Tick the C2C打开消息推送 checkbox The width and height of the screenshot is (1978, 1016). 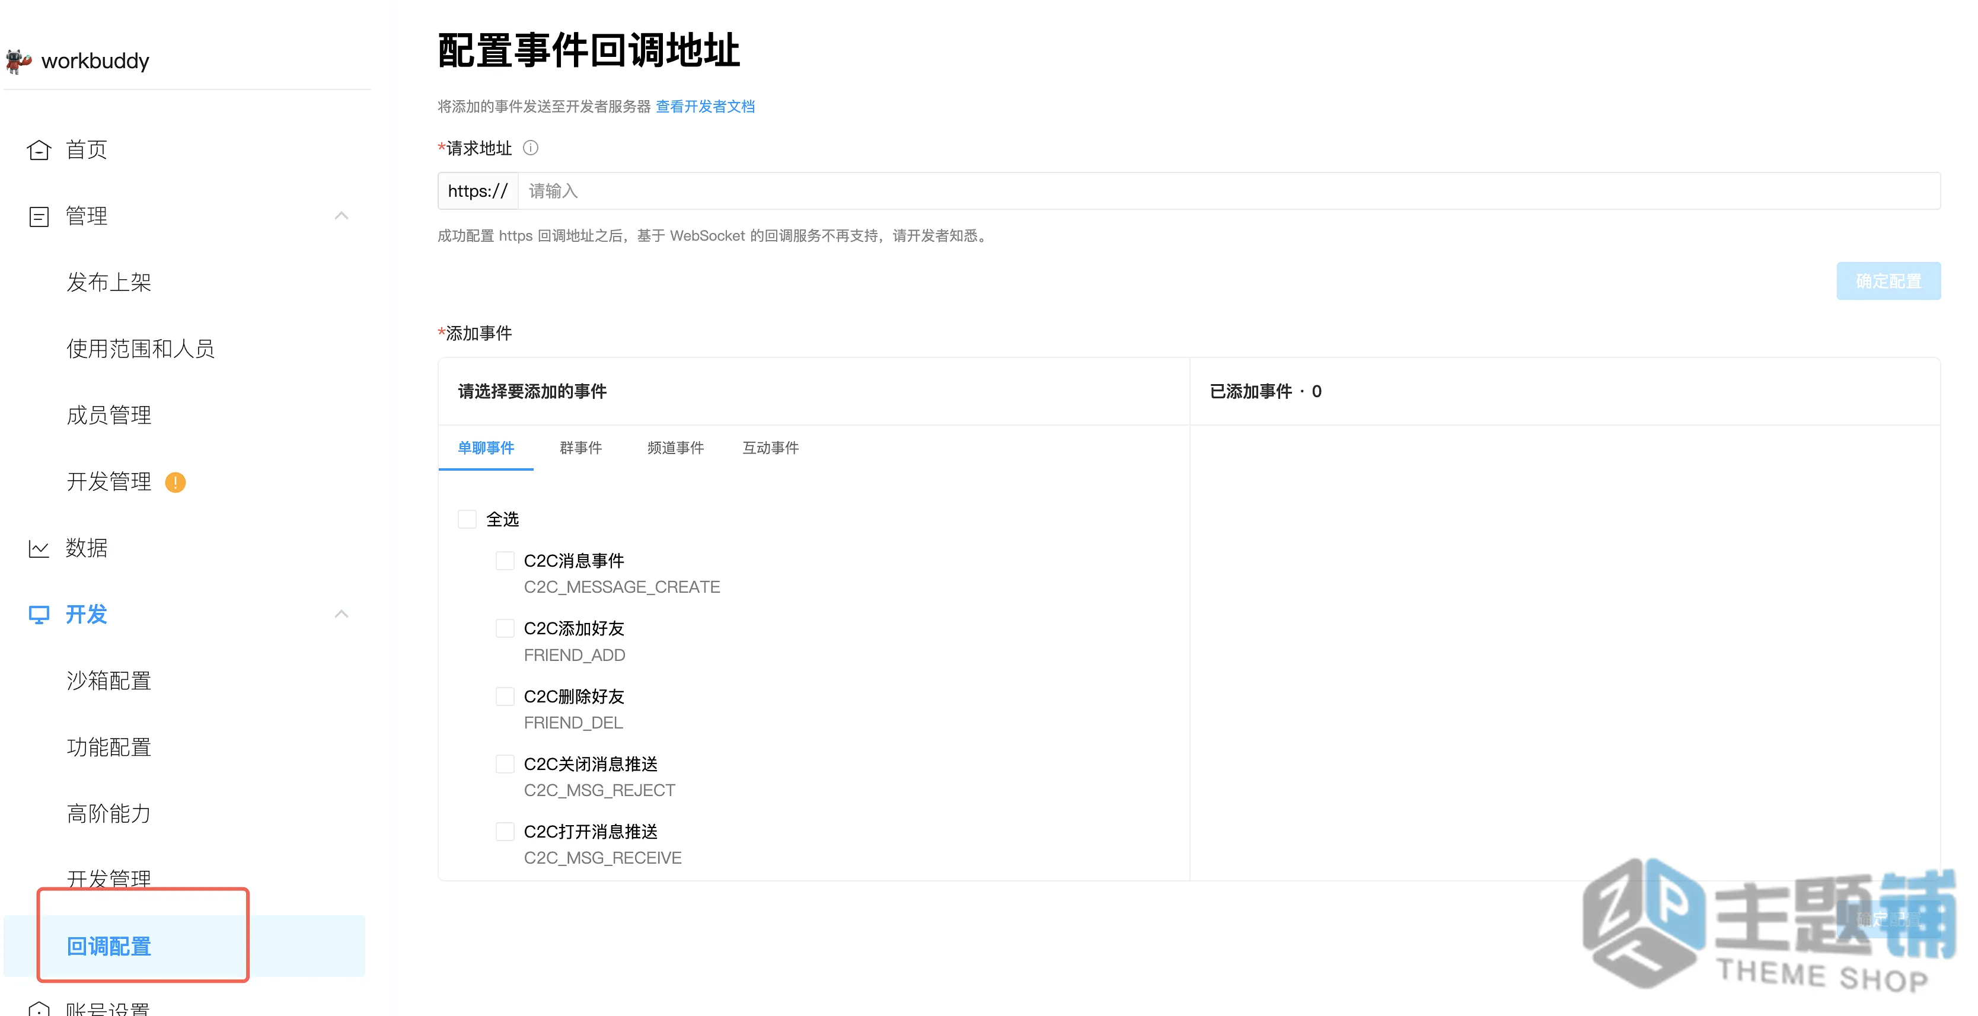coord(505,832)
